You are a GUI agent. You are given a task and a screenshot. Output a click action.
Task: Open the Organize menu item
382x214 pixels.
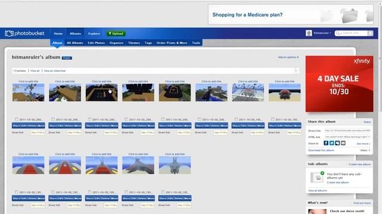[116, 43]
